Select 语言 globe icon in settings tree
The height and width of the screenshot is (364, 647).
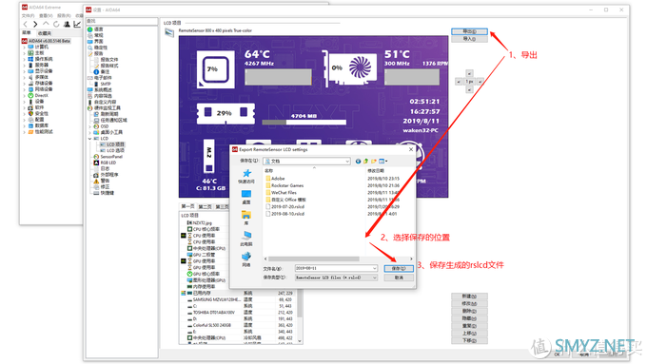click(90, 29)
